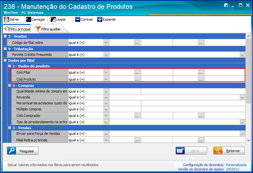Click first lookup button for Cód.Filial
The width and height of the screenshot is (253, 173).
pyautogui.click(x=137, y=72)
